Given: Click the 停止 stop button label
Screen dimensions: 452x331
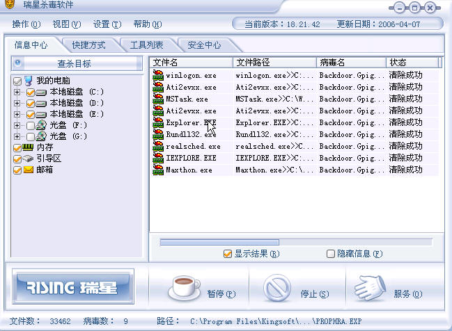Looking at the screenshot, I should 315,294.
